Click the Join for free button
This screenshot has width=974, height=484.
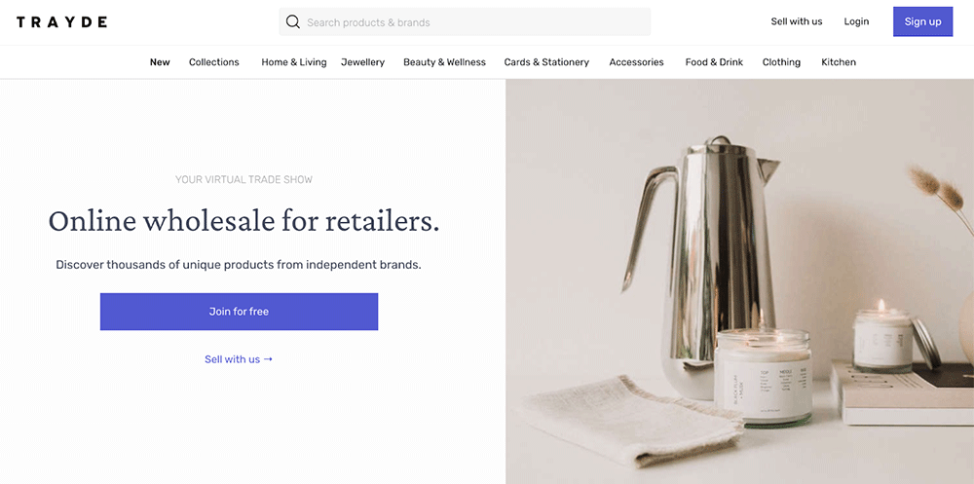click(239, 312)
